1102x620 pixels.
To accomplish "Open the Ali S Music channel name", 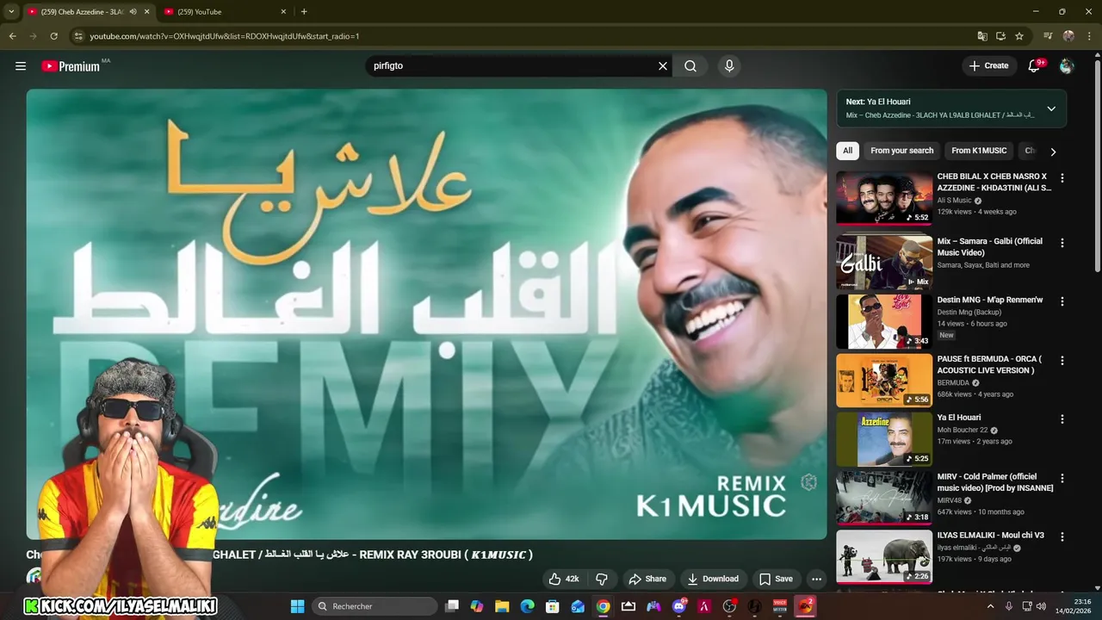I will (x=954, y=201).
